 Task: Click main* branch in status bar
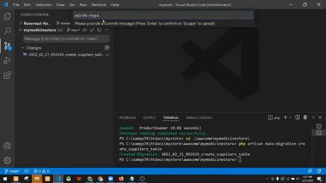click(12, 171)
